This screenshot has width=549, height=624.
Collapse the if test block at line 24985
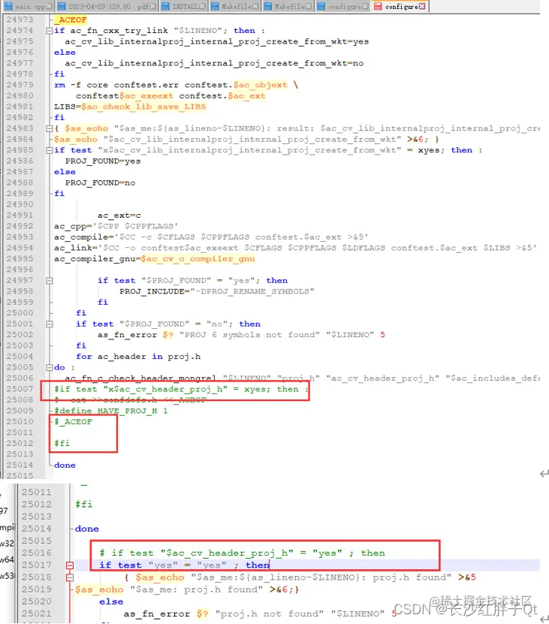[x=50, y=150]
